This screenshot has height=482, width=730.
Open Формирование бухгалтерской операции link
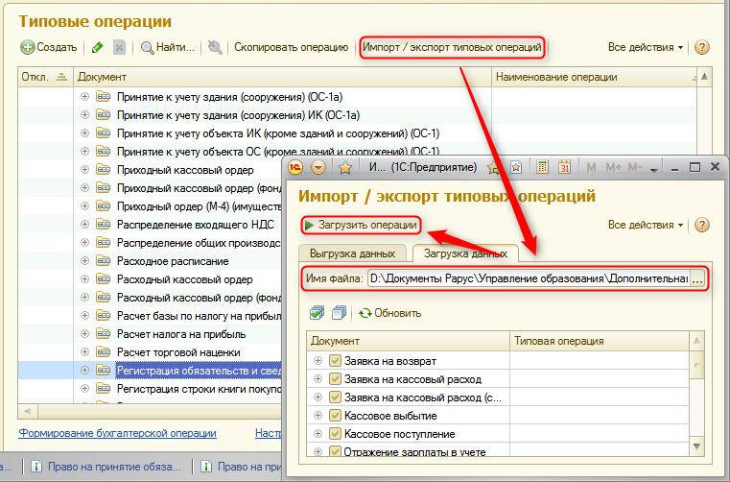(x=117, y=433)
